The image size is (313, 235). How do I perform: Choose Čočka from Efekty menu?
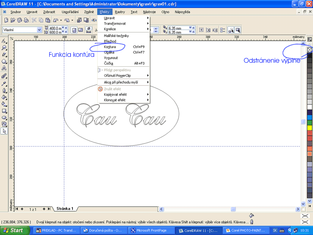pyautogui.click(x=124, y=63)
